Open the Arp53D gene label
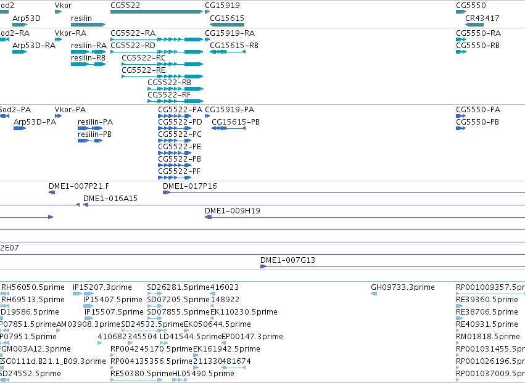 (x=26, y=18)
